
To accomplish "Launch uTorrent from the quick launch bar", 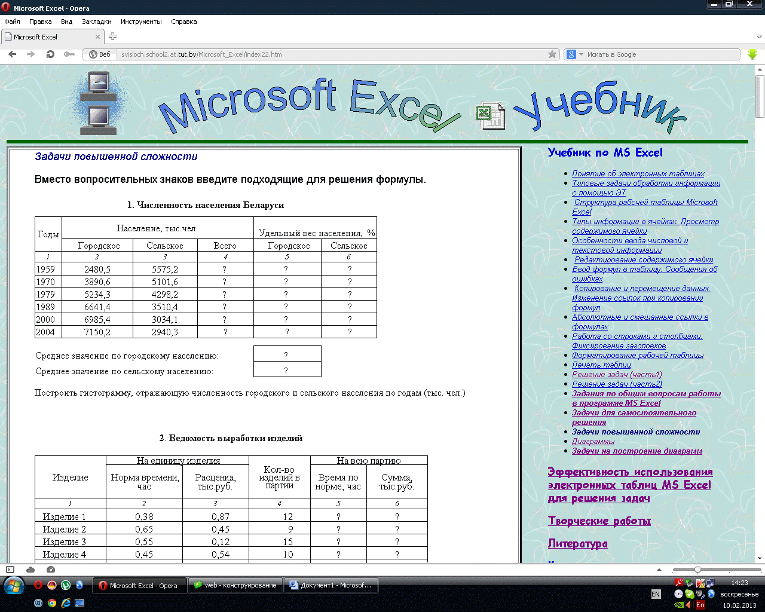I will [66, 585].
